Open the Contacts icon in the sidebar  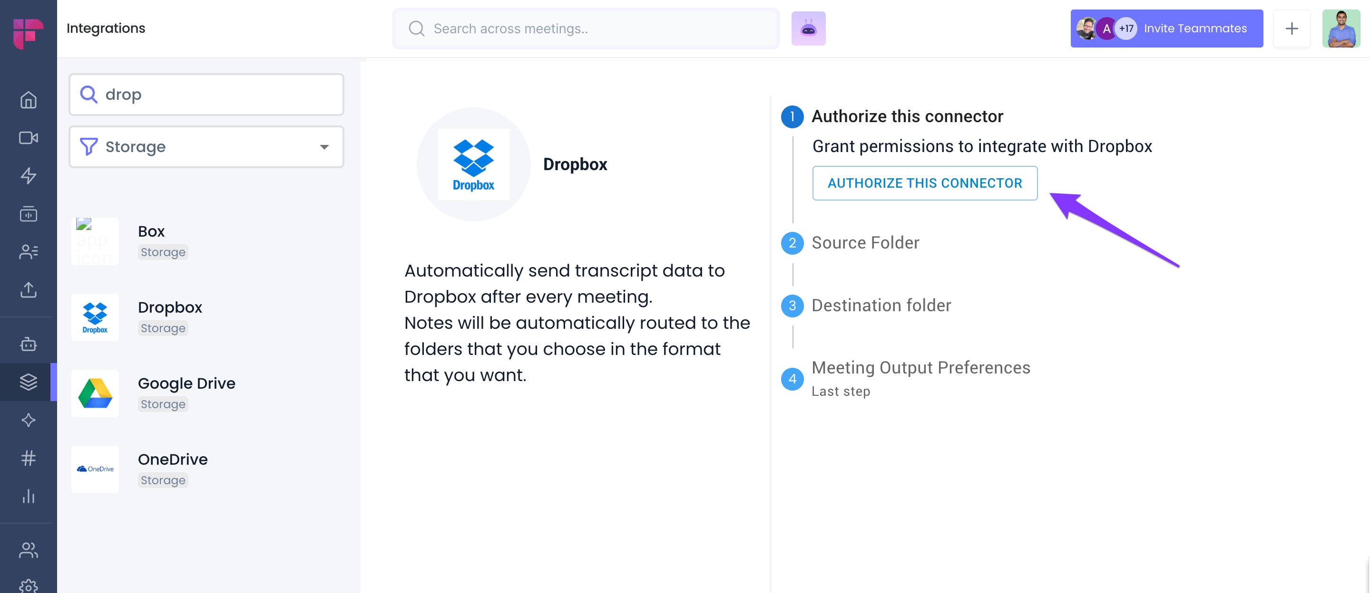pos(27,252)
